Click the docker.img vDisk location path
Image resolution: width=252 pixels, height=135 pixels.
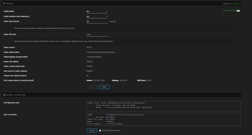[x=101, y=52]
